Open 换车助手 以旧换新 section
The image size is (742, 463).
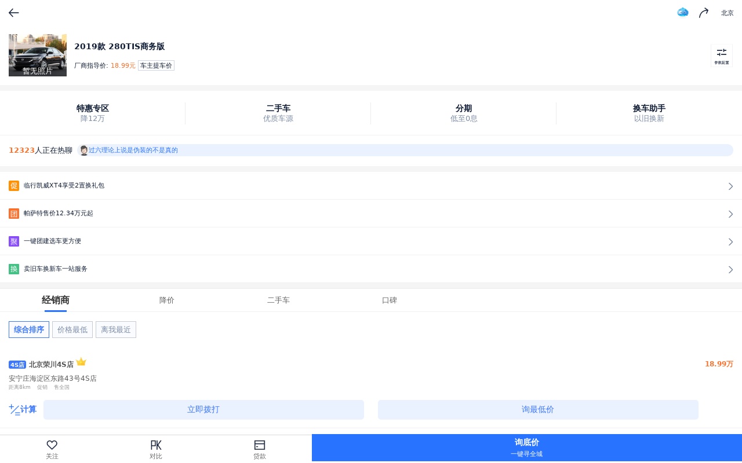[x=649, y=113]
